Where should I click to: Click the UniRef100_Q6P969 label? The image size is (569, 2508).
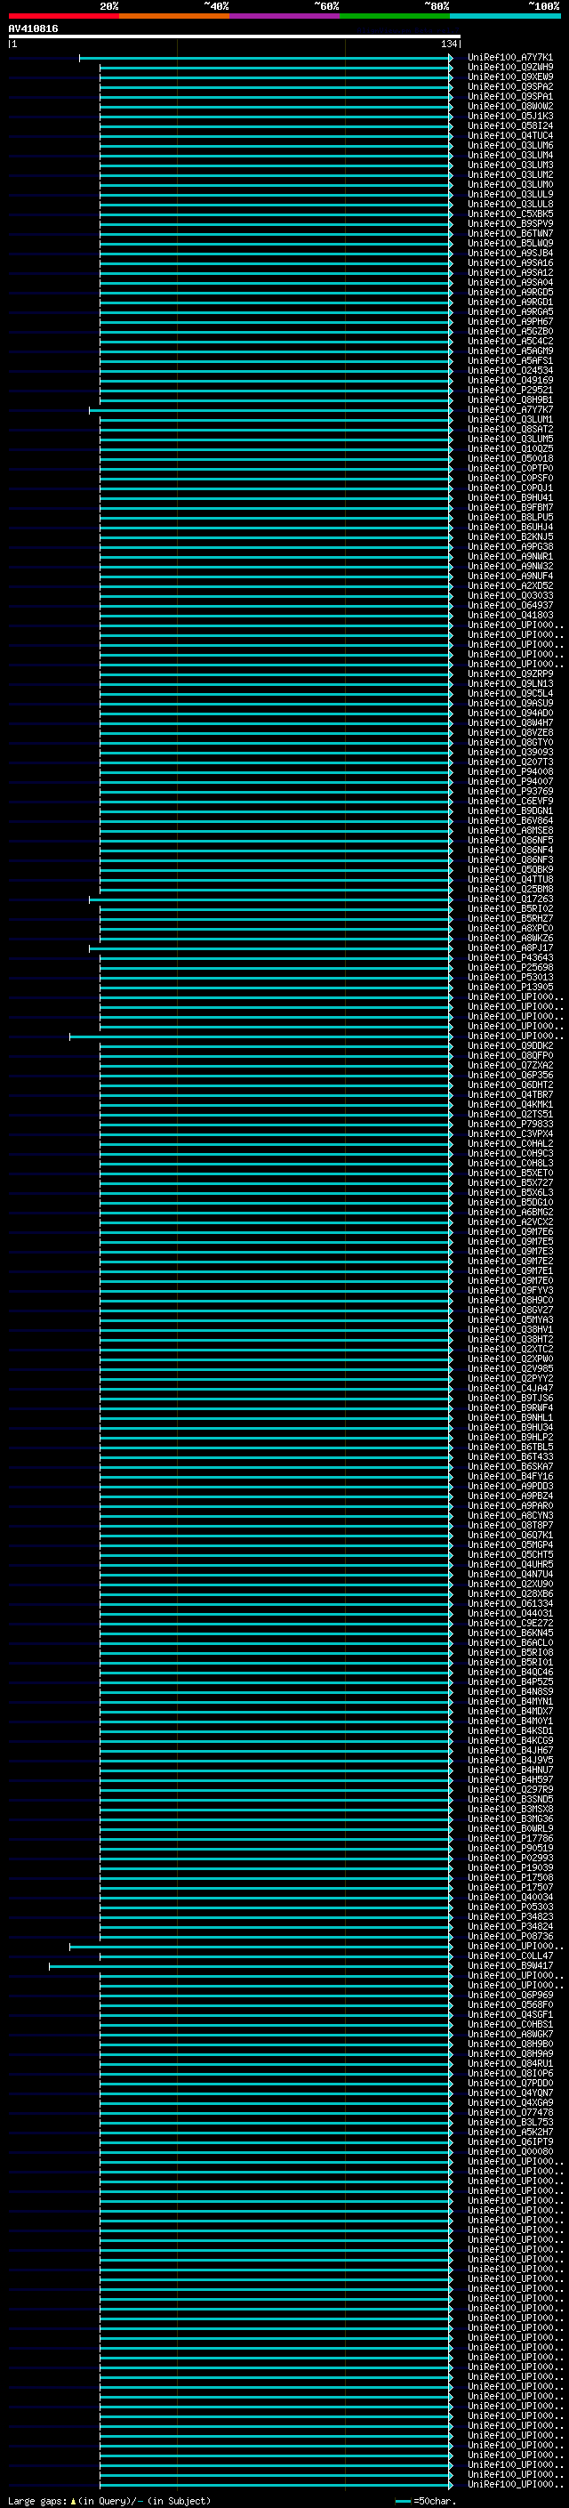click(x=509, y=1996)
